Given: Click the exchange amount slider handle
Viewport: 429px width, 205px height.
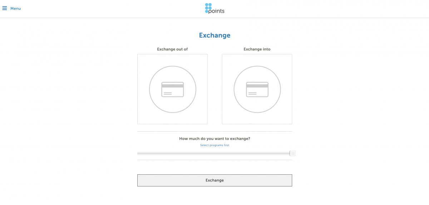Looking at the screenshot, I should [293, 153].
